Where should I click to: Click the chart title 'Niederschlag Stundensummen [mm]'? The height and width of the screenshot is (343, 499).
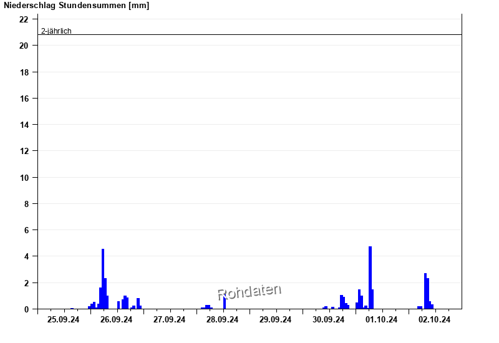76,6
